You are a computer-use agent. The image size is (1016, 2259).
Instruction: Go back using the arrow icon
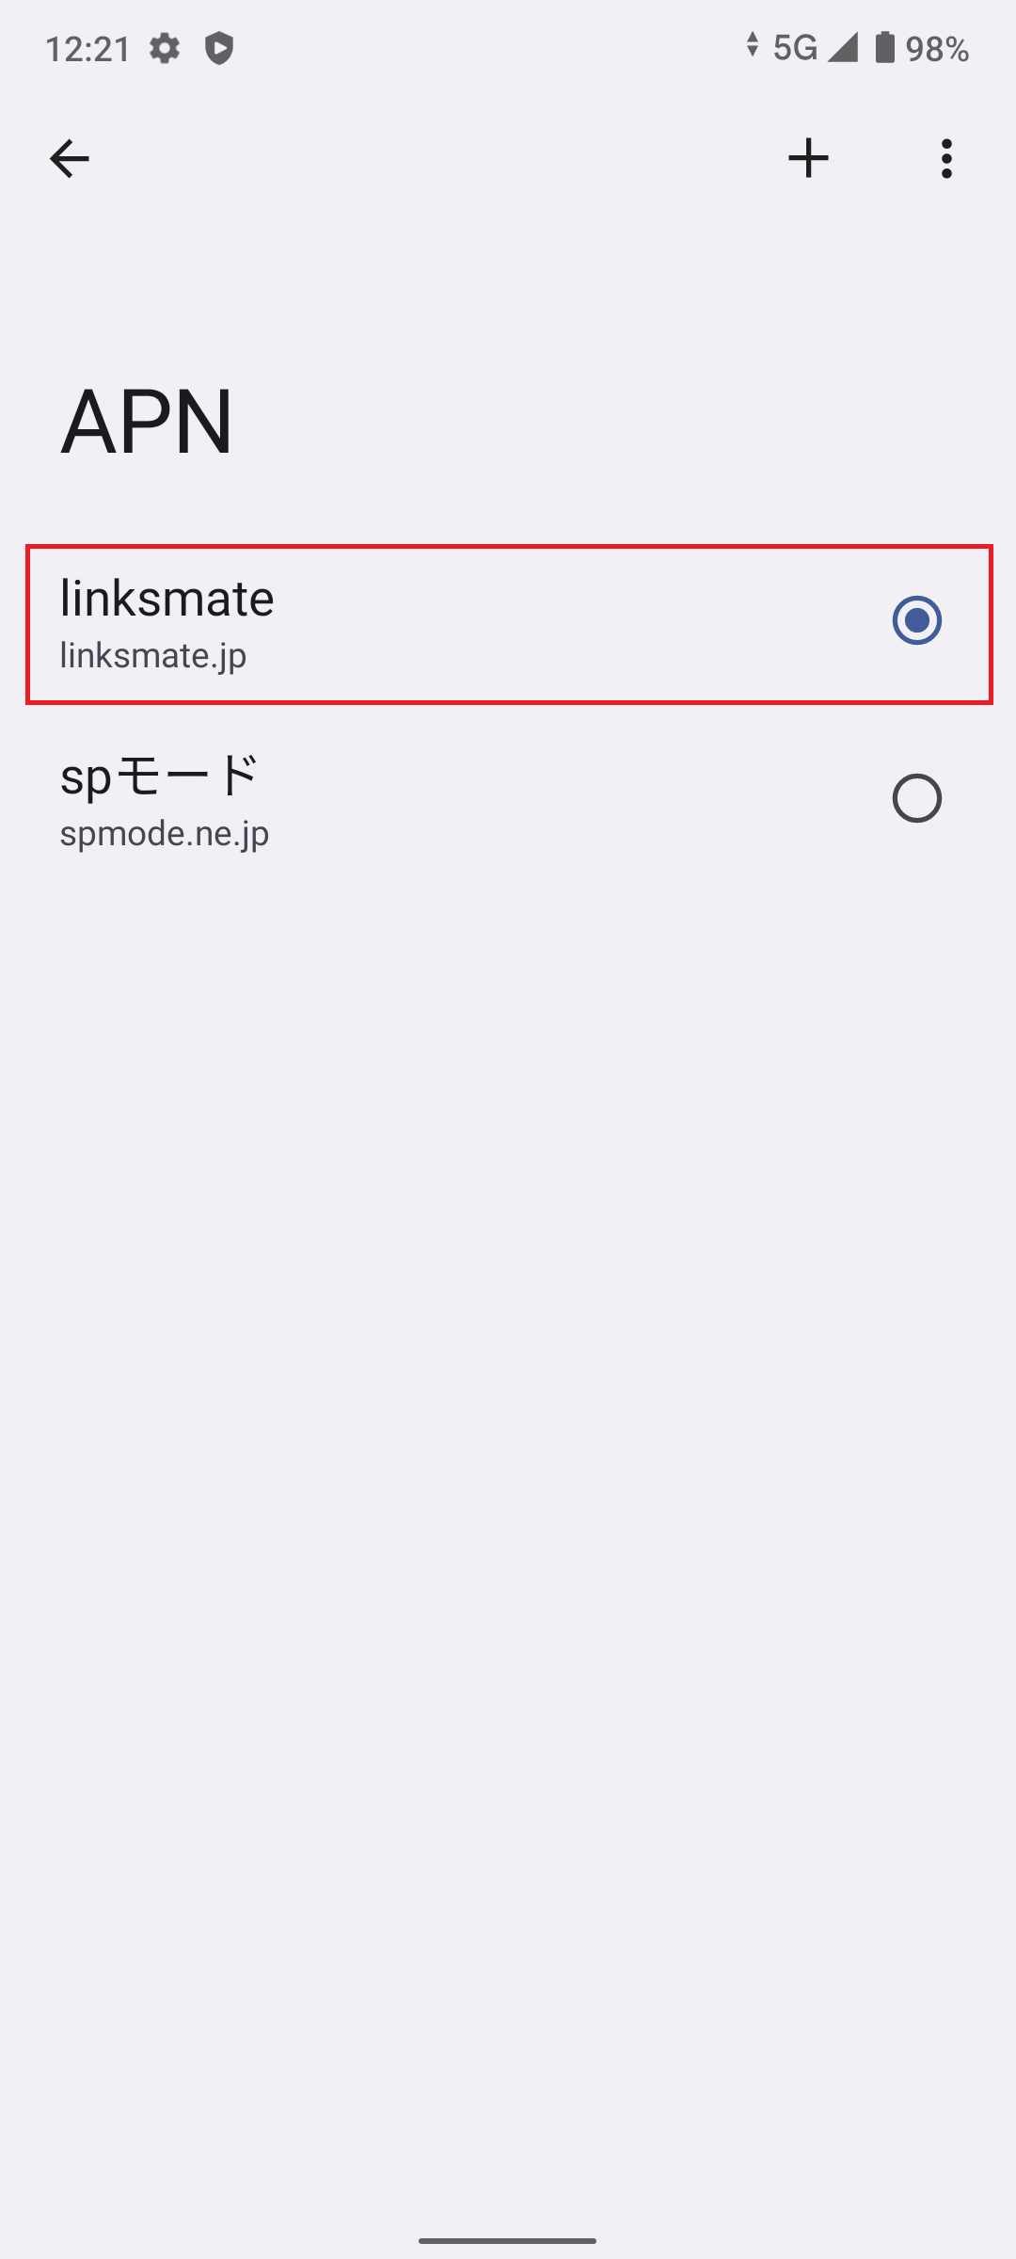pyautogui.click(x=69, y=158)
